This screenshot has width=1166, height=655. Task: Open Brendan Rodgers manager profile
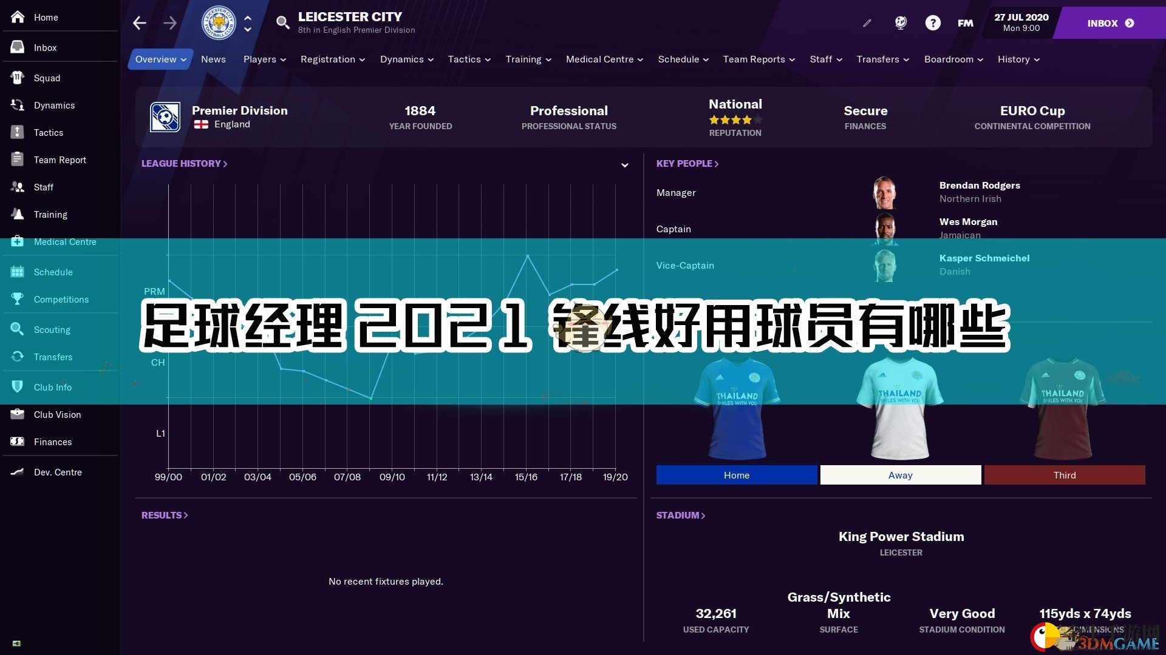point(980,186)
